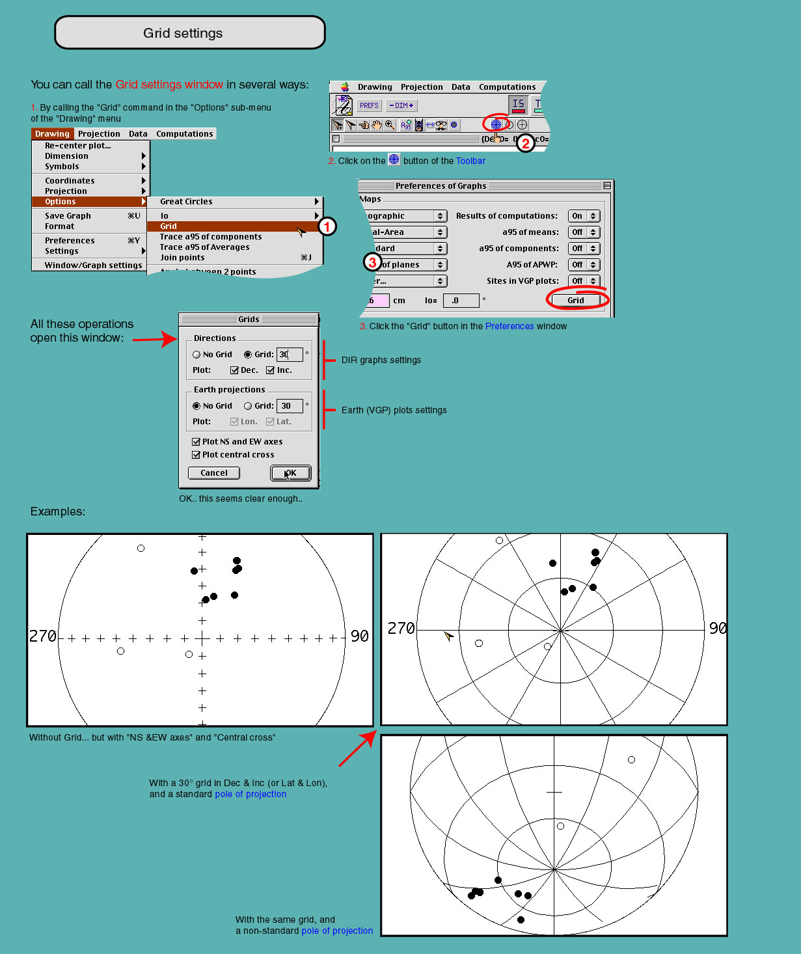Viewport: 801px width, 954px height.
Task: Select the magnifying glass zoom tool
Action: pyautogui.click(x=390, y=125)
